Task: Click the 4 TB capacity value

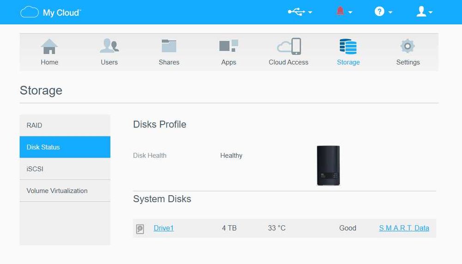Action: (x=229, y=228)
